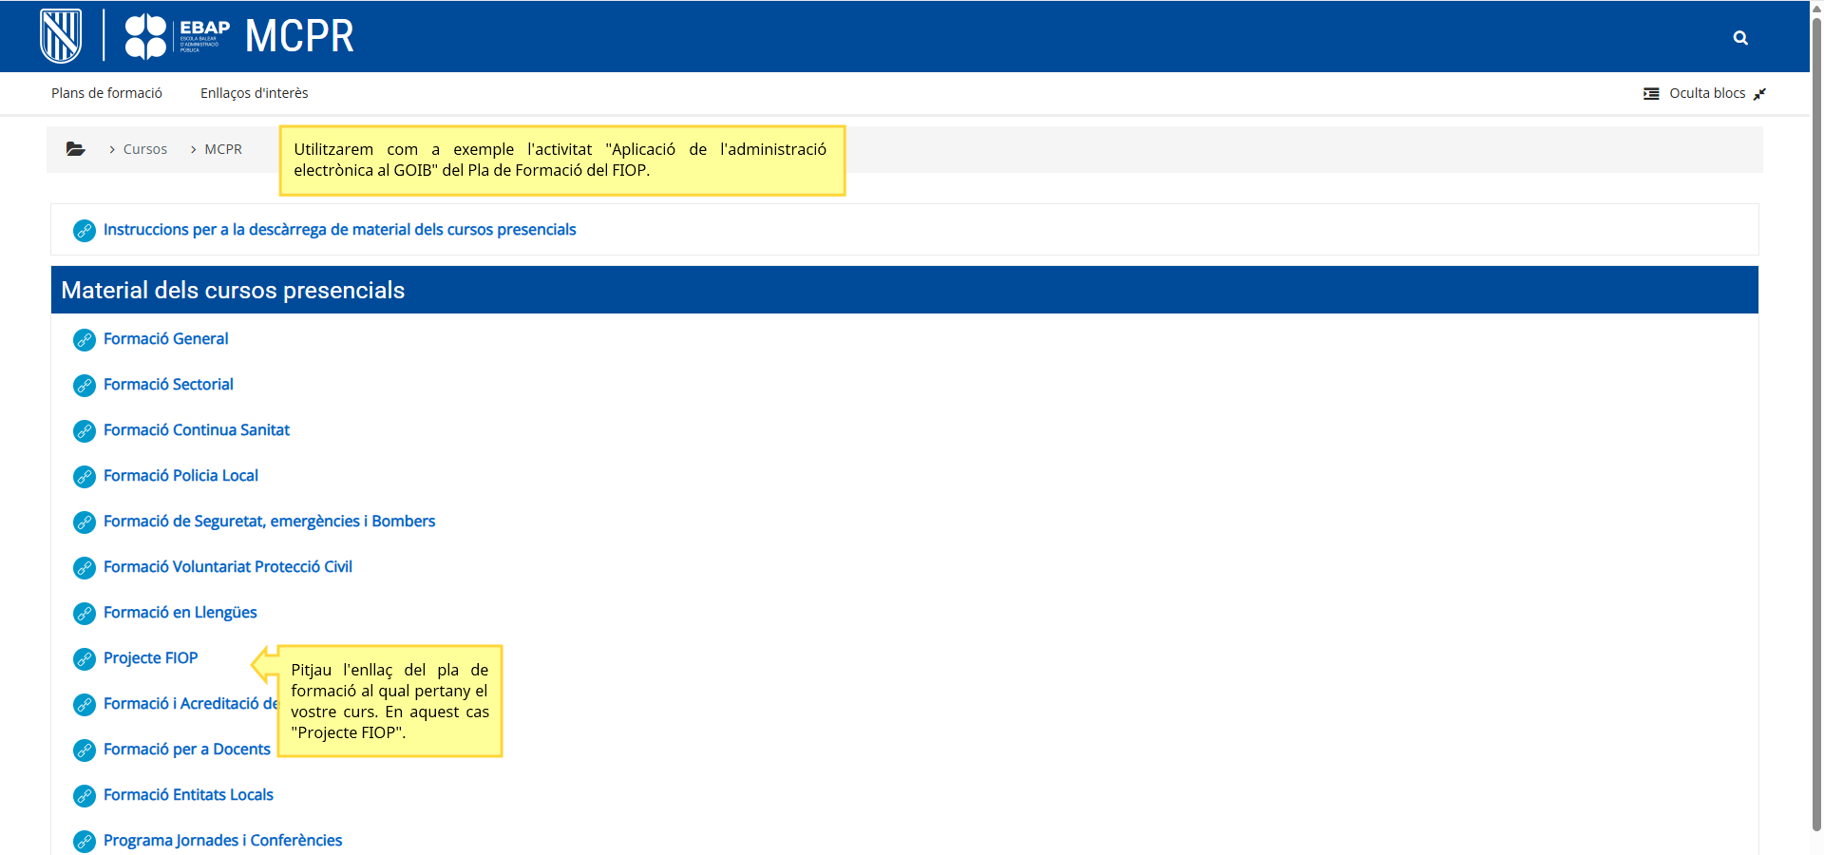Open Formació Continua Sanitat link
1824x855 pixels.
point(196,430)
